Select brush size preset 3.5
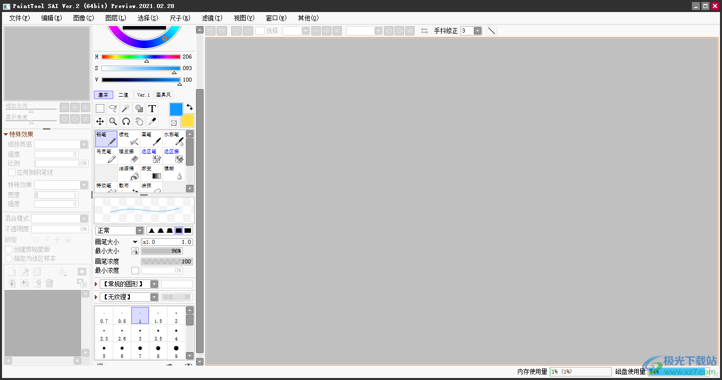 [x=158, y=333]
